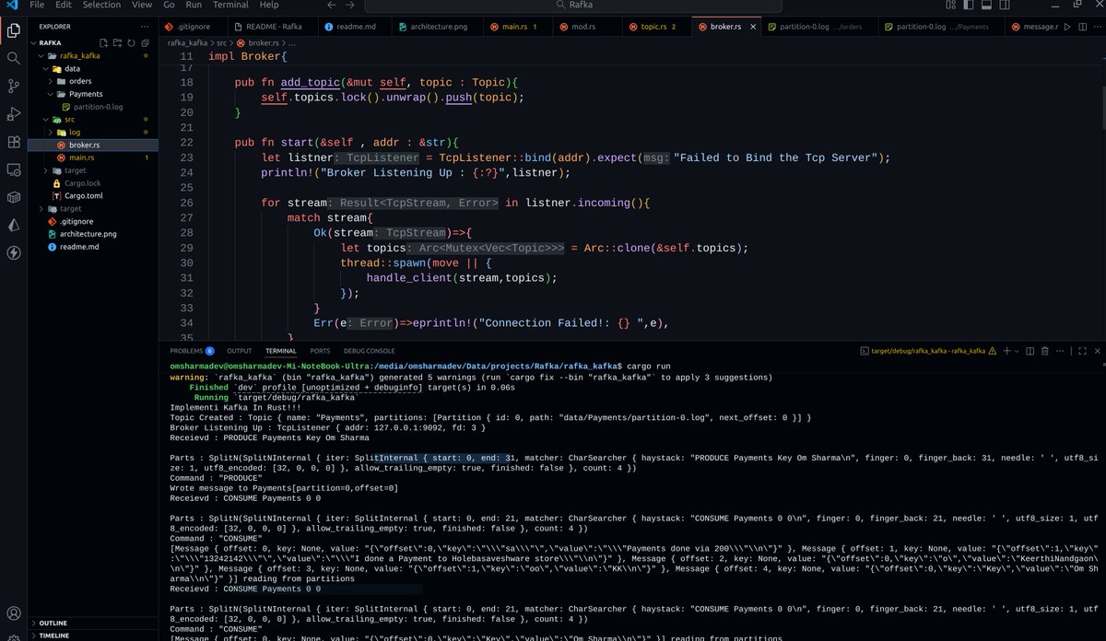Split the editor to the right

click(x=1082, y=27)
